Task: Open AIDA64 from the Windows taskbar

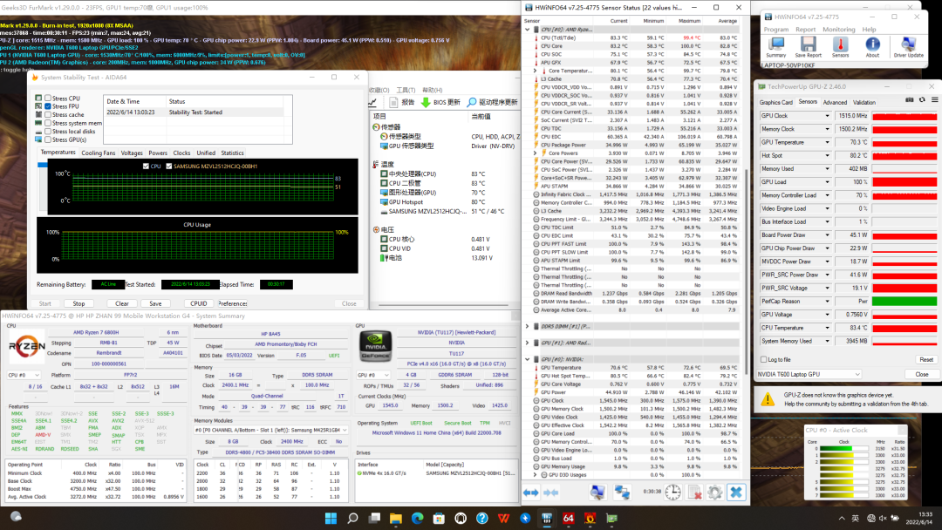Action: [x=568, y=519]
